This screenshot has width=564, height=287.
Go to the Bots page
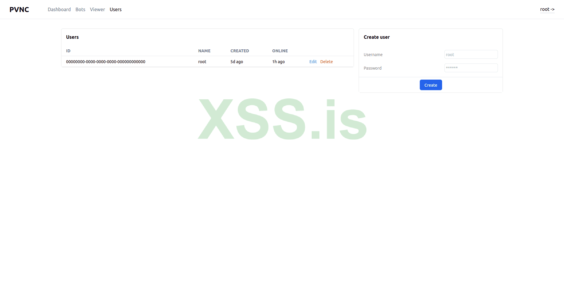[80, 9]
